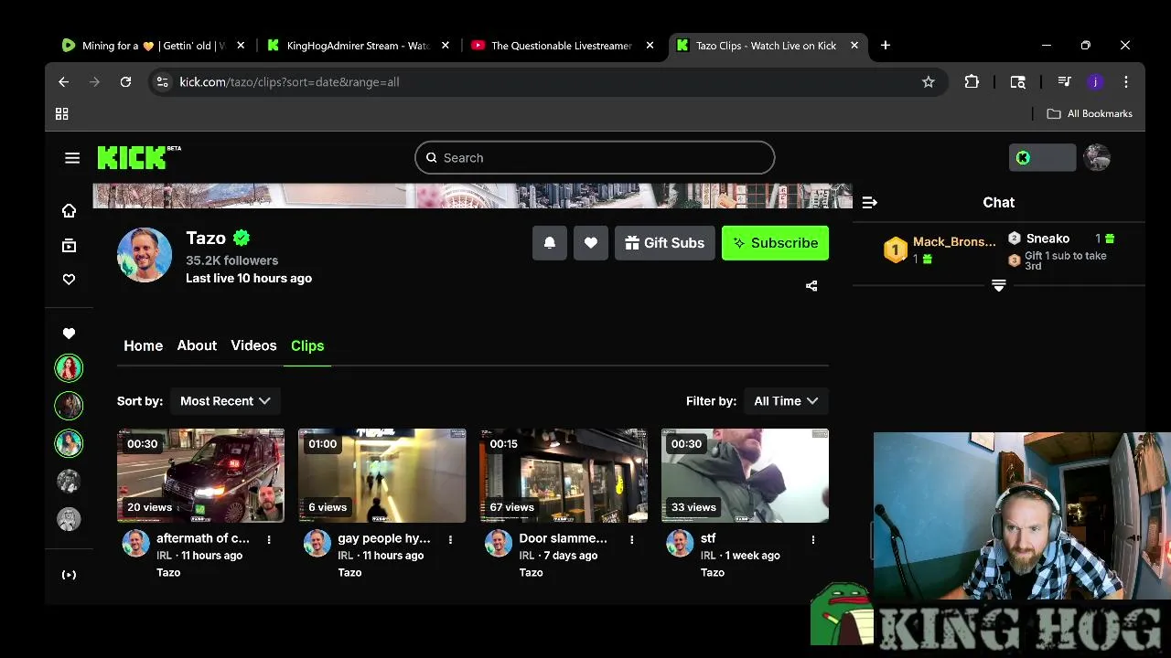Viewport: 1171px width, 658px height.
Task: Click Sneako in gift leaderboard
Action: [x=1047, y=239]
